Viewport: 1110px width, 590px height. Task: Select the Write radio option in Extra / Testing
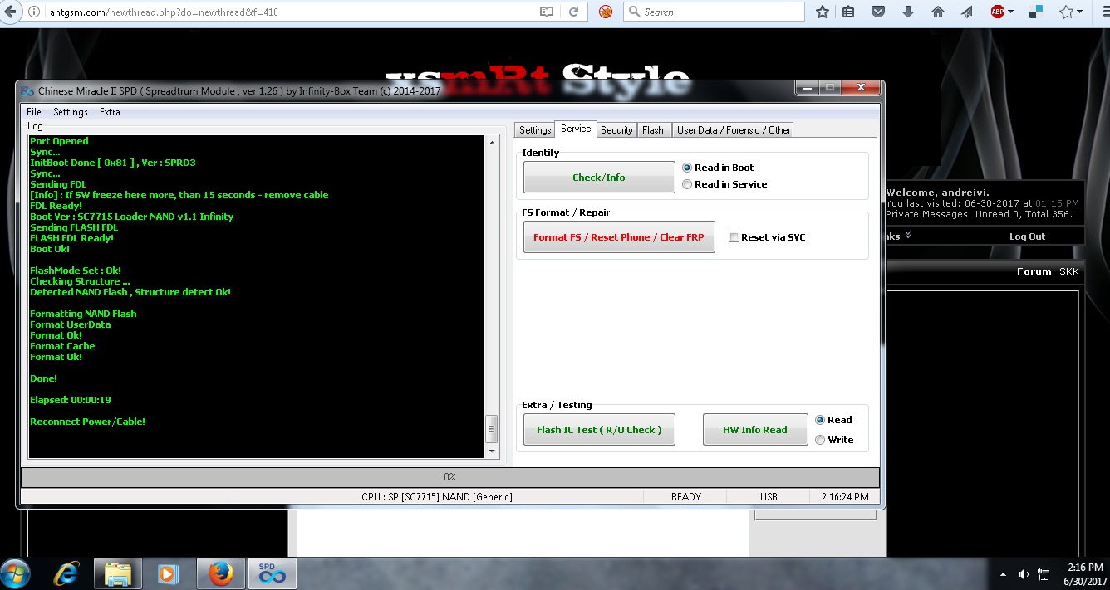[834, 440]
